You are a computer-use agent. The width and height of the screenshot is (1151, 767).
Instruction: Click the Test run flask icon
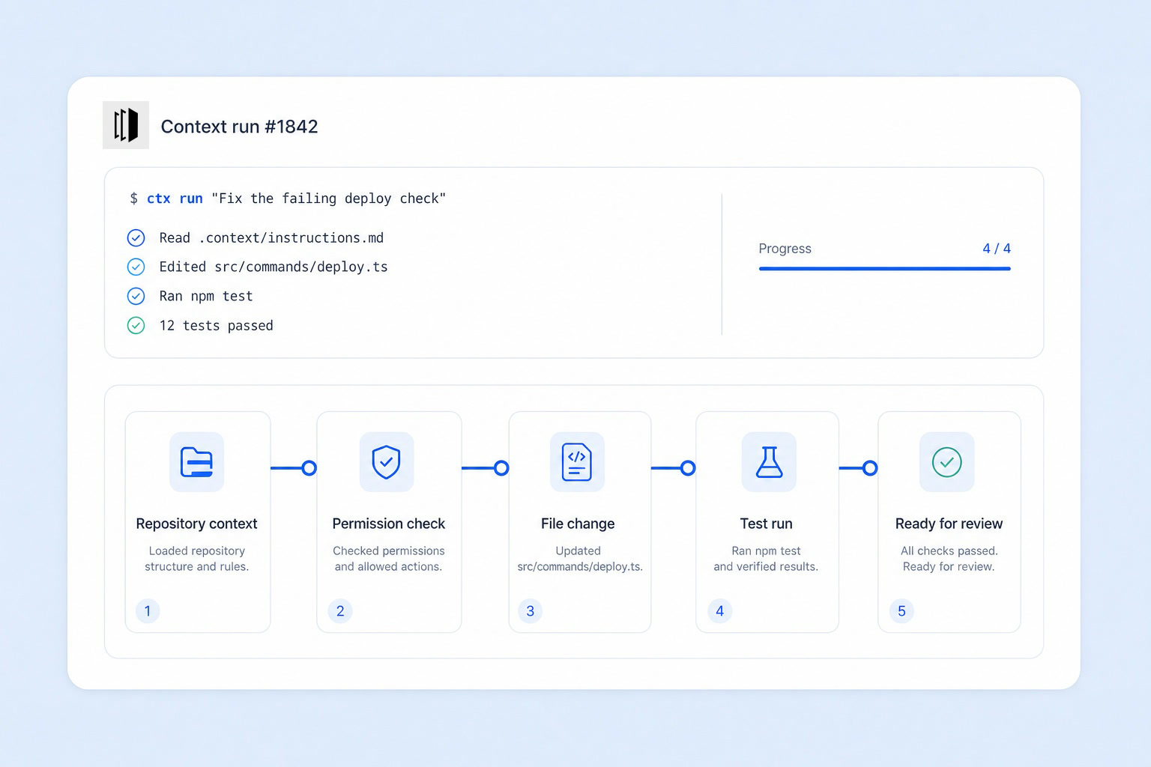(769, 462)
